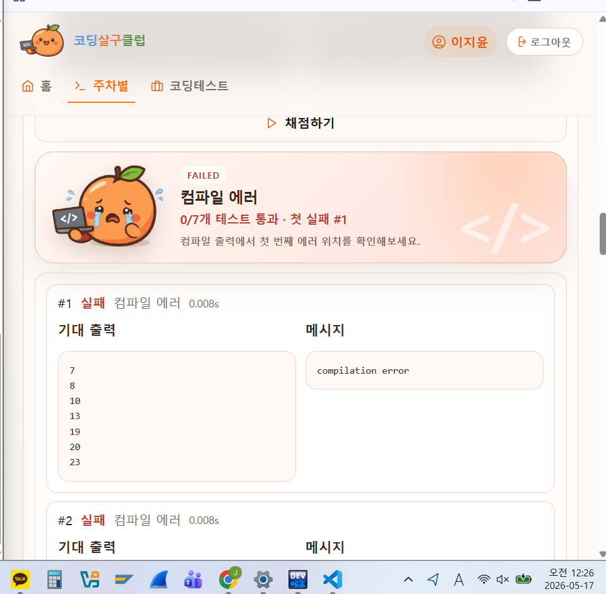
Task: Click the user avatar icon beside 이지윤
Action: (x=439, y=42)
